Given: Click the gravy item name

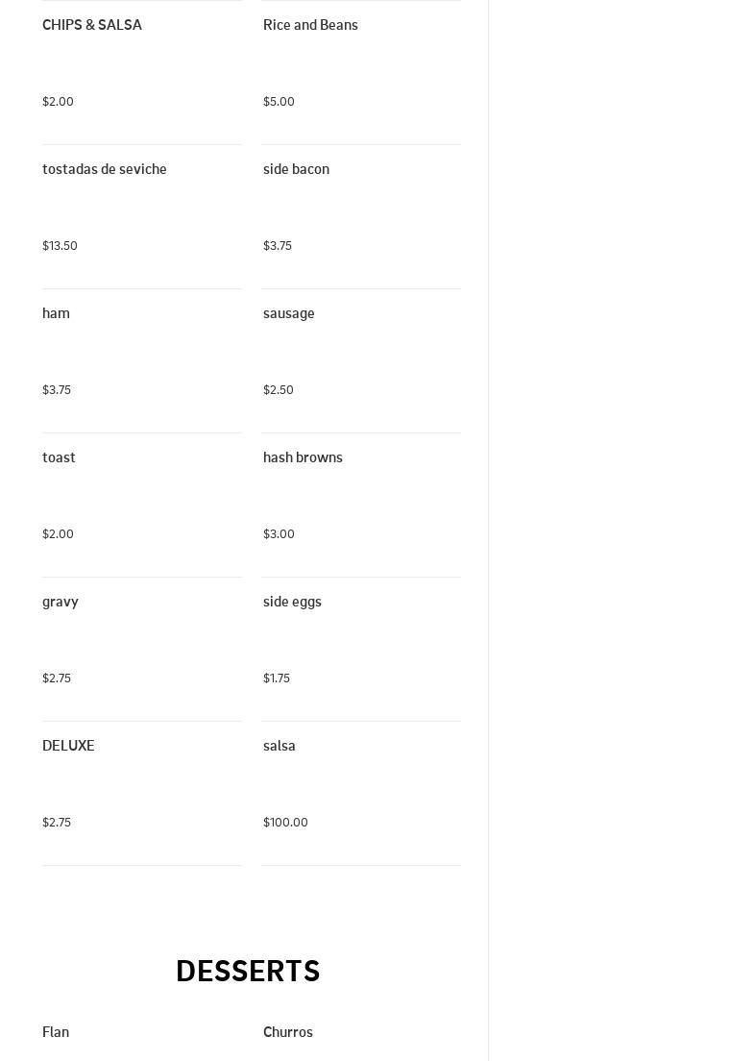Looking at the screenshot, I should click(61, 602).
